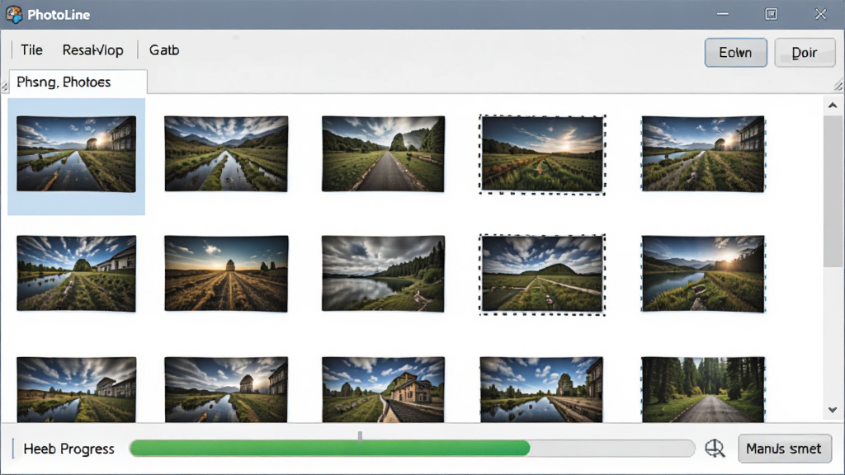
Task: Click the Heeb Progress label
Action: pos(69,449)
